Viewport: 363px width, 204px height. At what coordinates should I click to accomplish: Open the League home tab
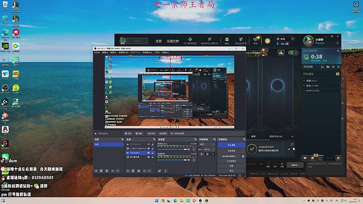click(158, 41)
